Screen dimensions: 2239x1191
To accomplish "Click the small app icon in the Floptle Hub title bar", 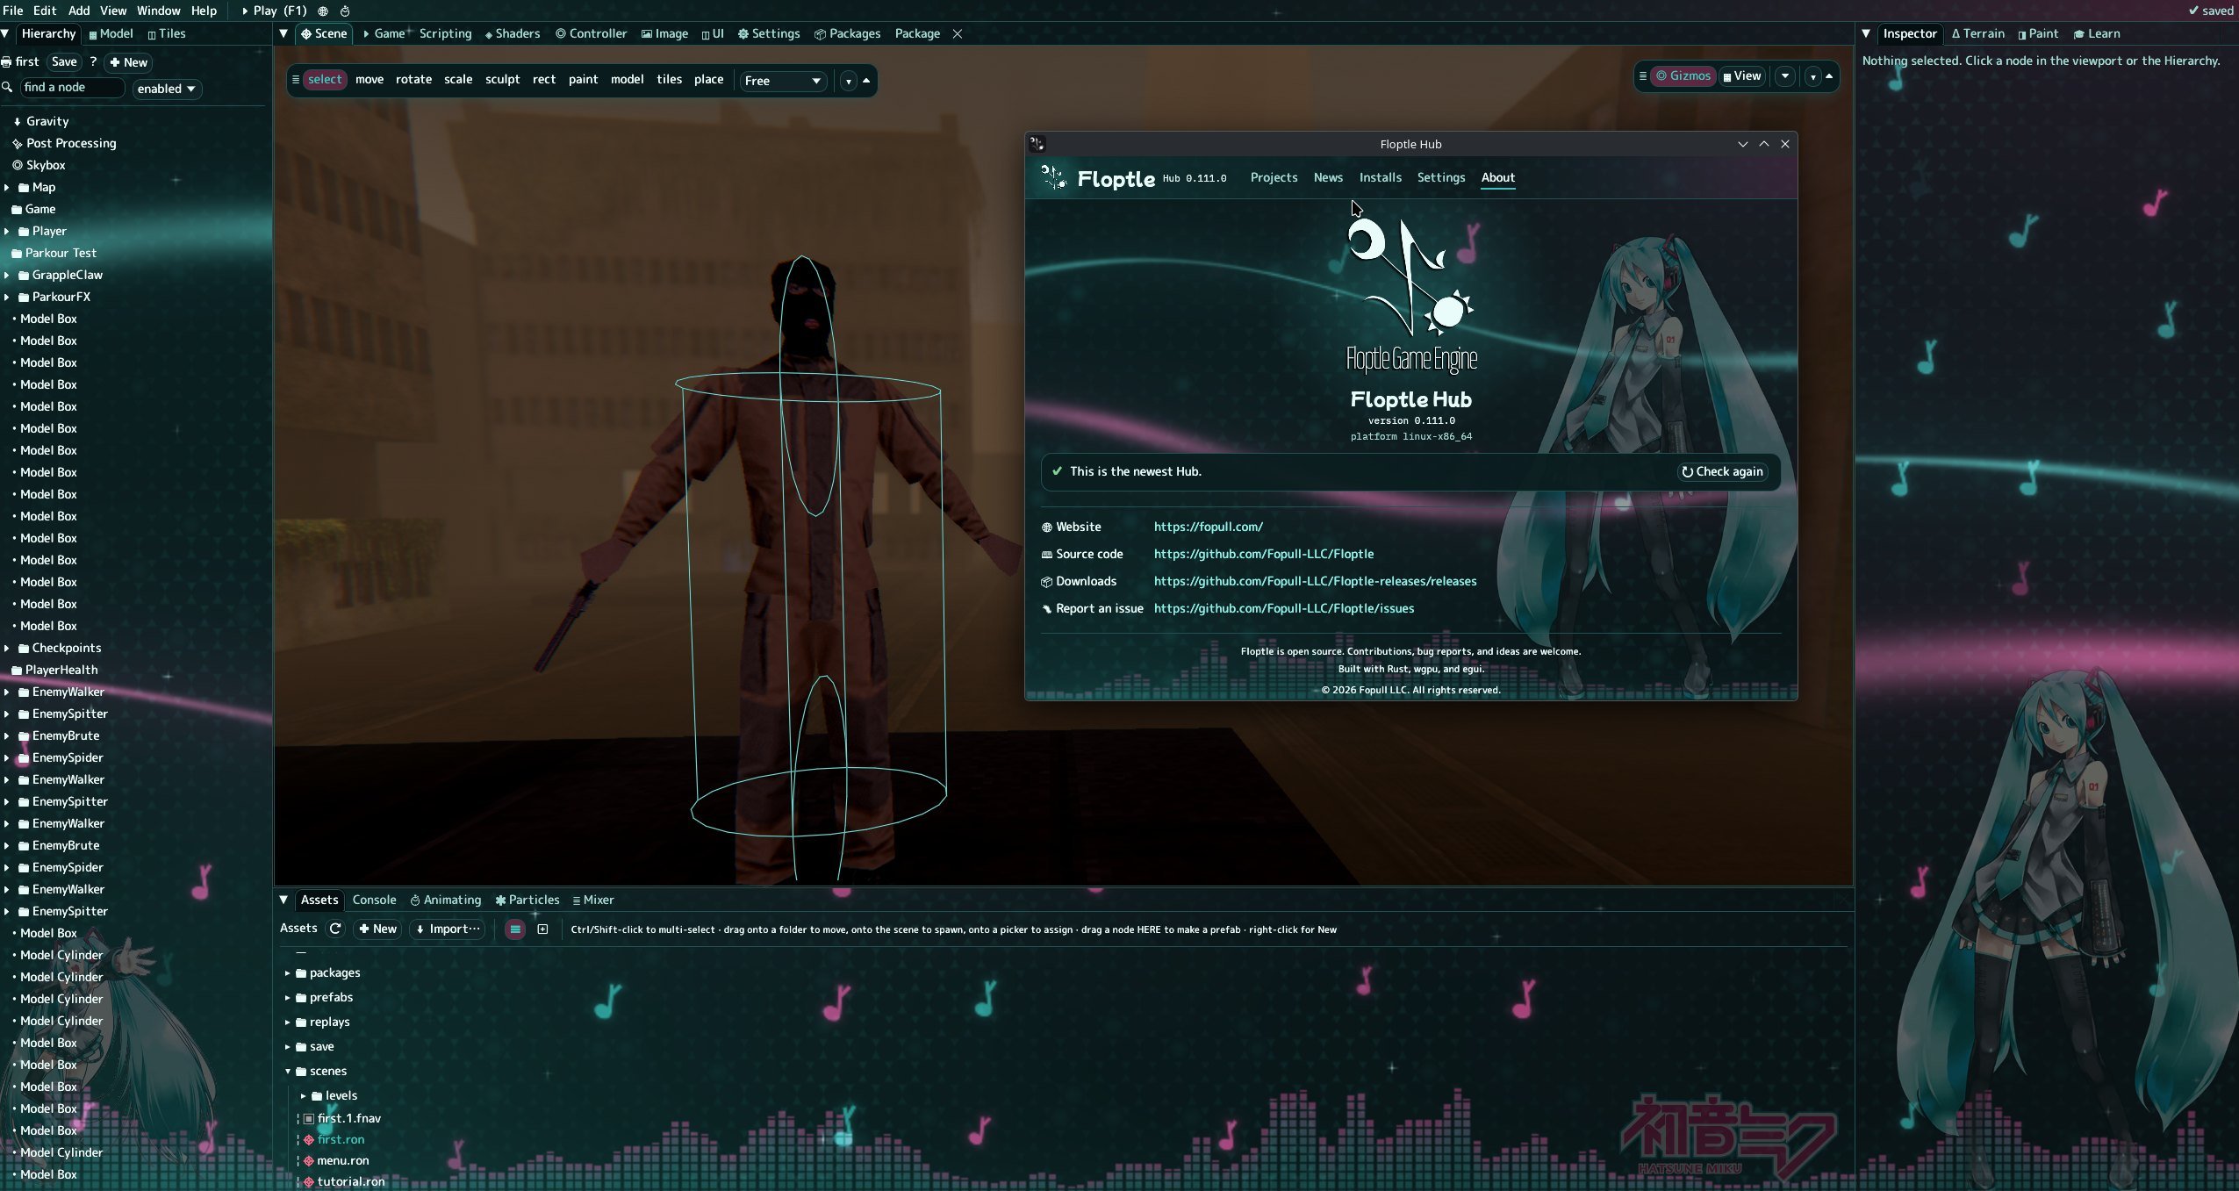I will coord(1037,144).
